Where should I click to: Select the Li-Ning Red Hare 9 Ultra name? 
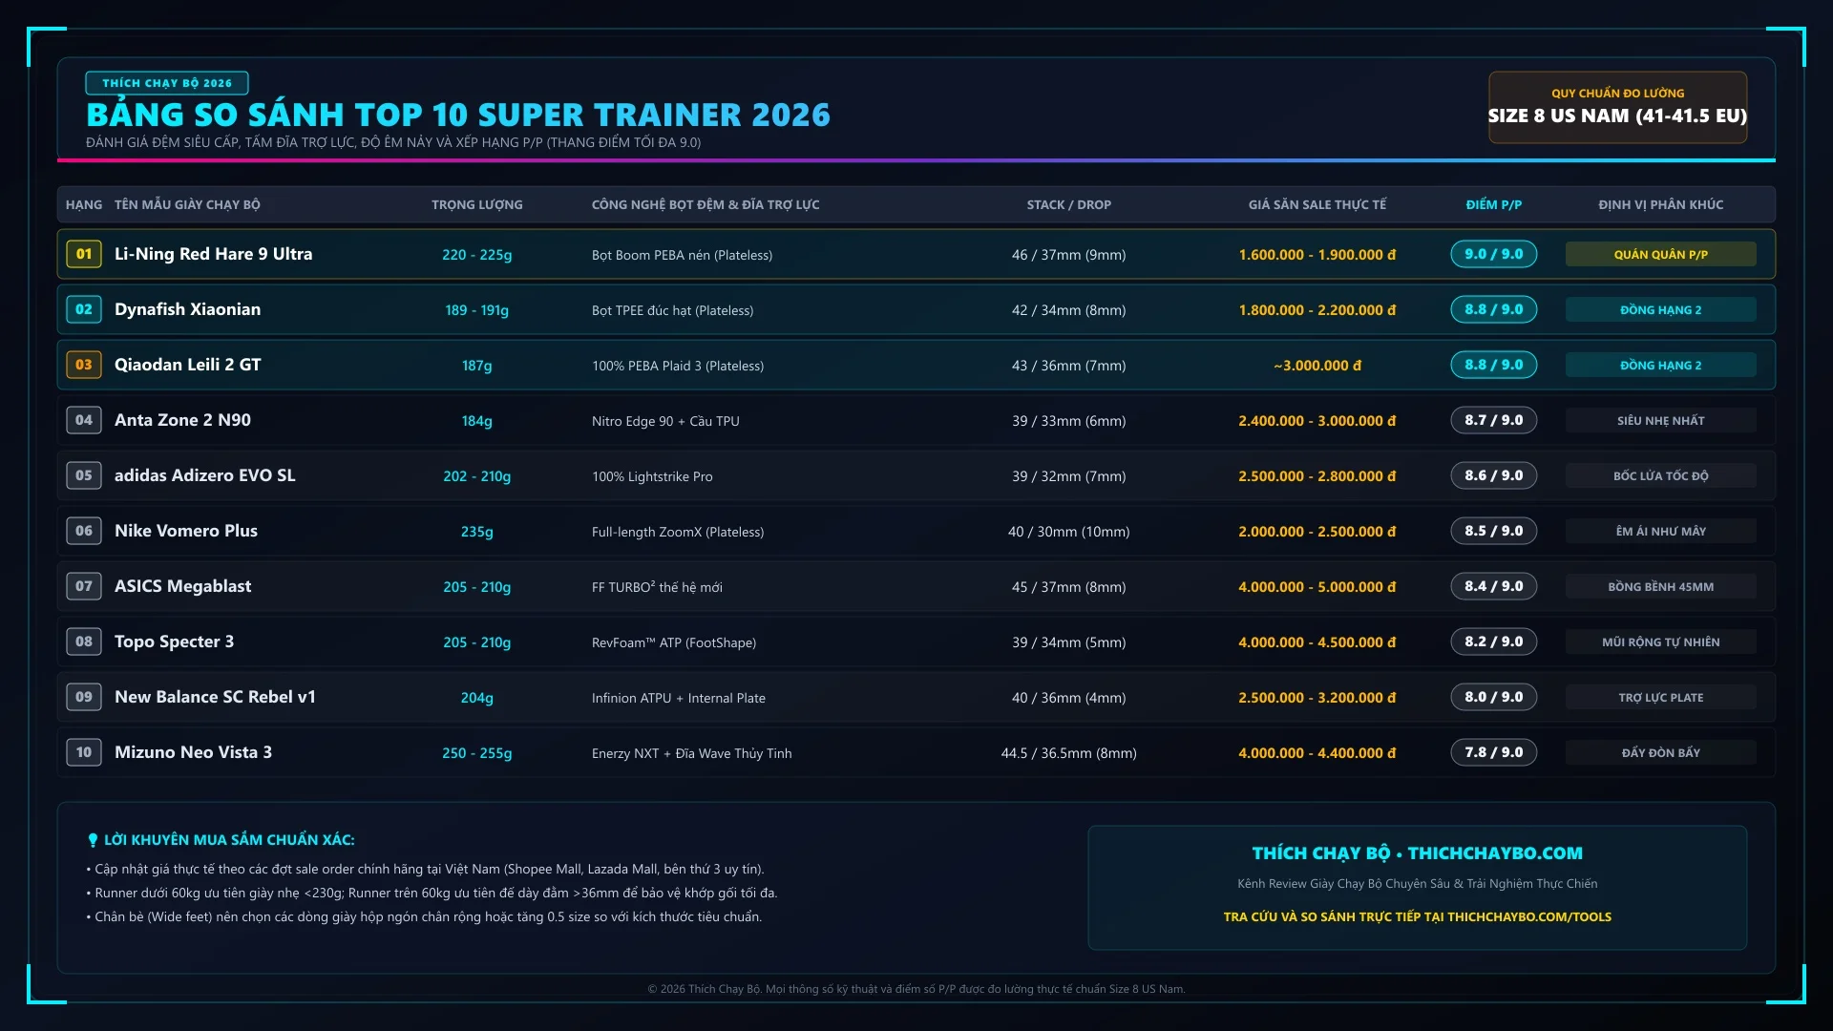[213, 254]
